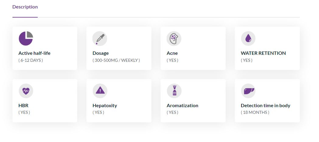The width and height of the screenshot is (319, 142).
Task: Click the purple pie chart half-life icon
Action: tap(26, 38)
